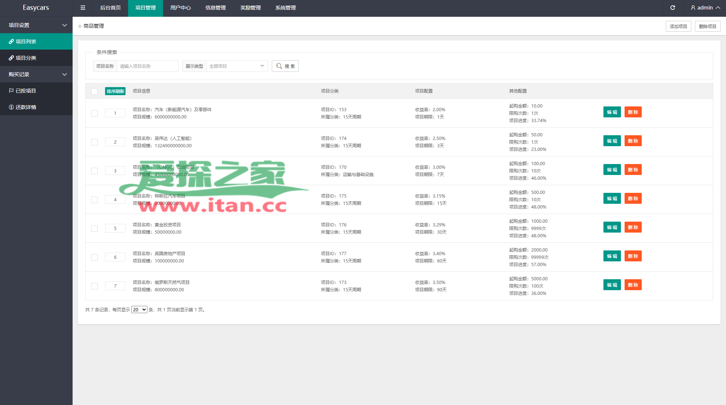Click the 项目名称 search input field
The width and height of the screenshot is (726, 405).
click(x=147, y=66)
